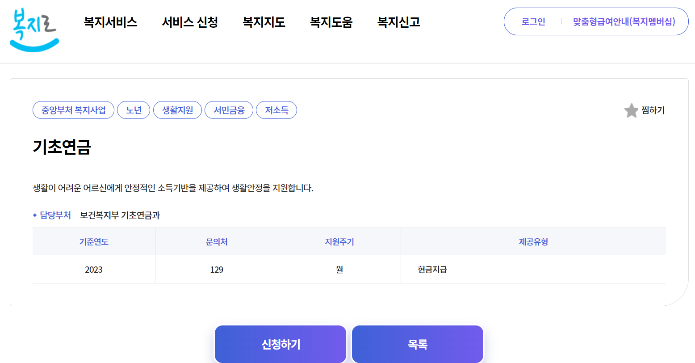Open the 복지신고 menu
Viewport: 695px width, 363px height.
(398, 22)
